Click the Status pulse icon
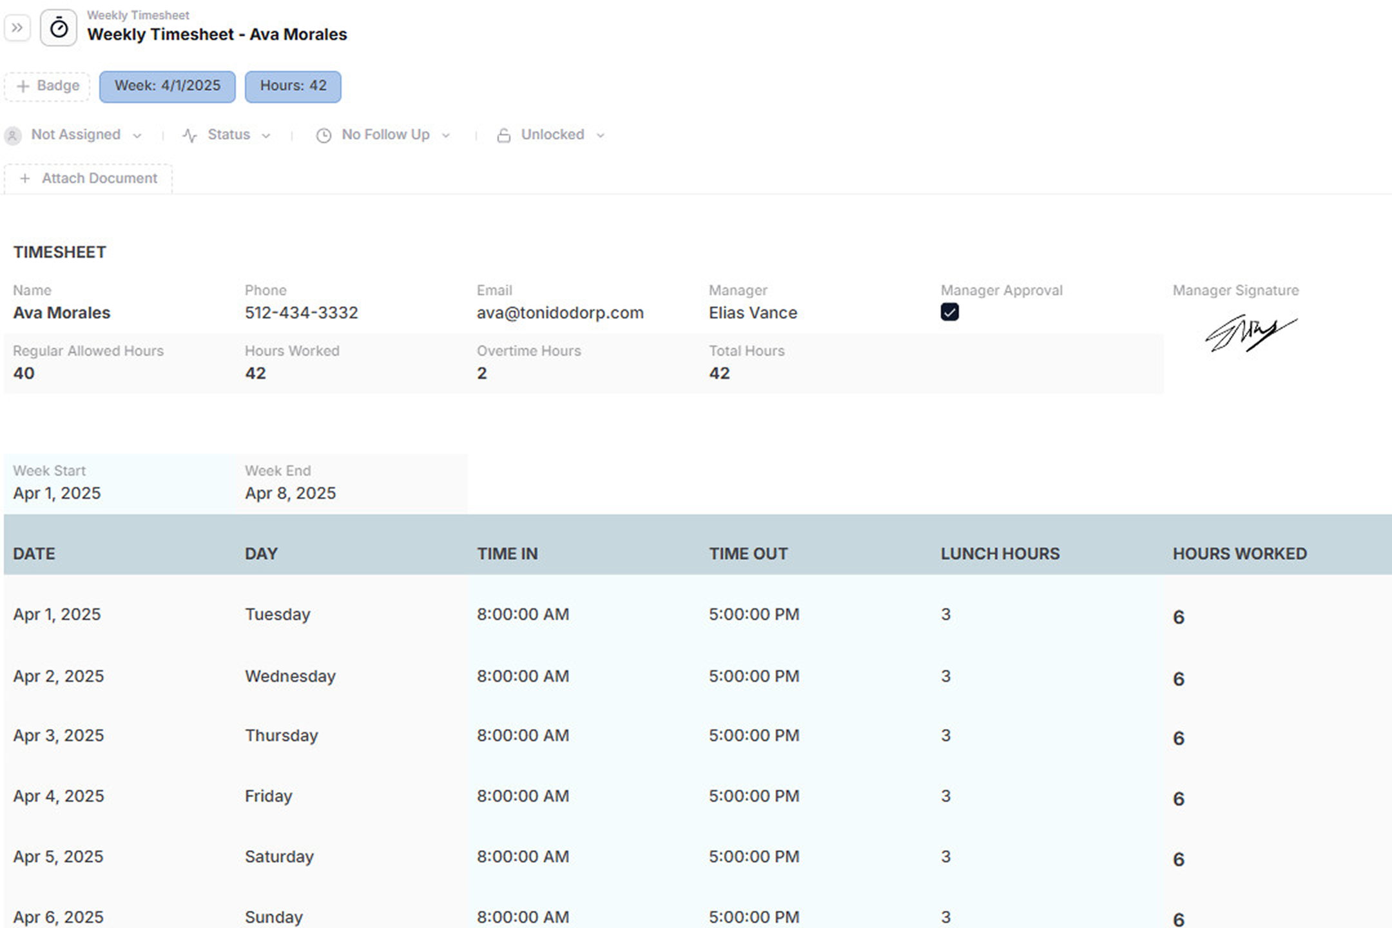 point(189,135)
